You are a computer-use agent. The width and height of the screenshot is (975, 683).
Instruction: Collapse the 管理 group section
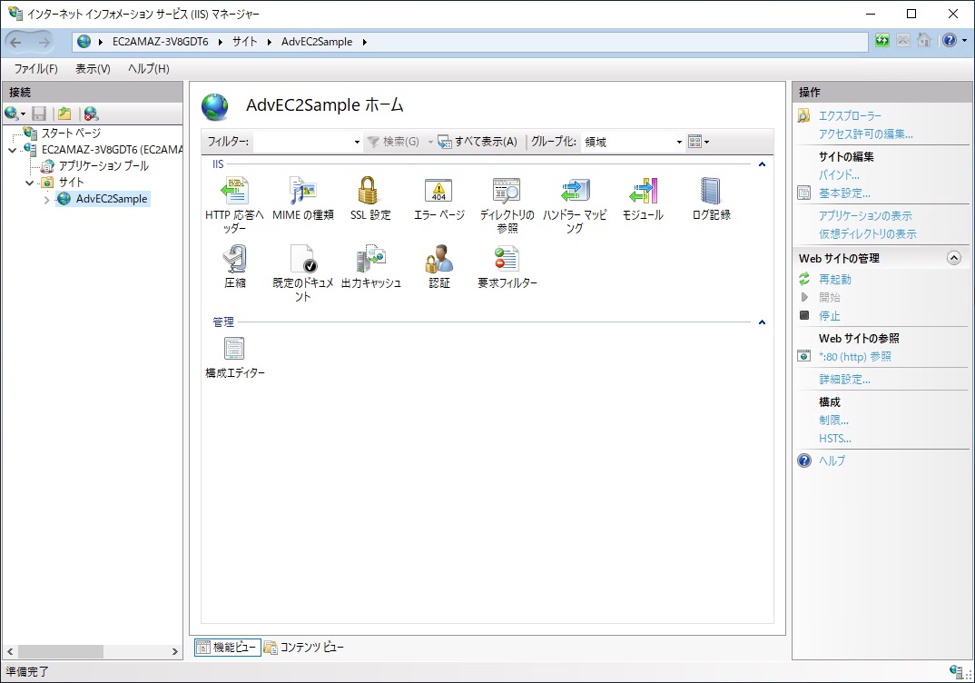(x=762, y=322)
